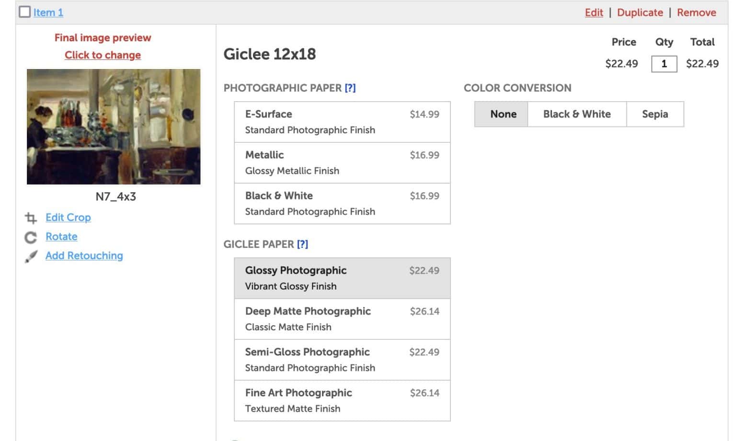Click the Add Retouching brush icon
This screenshot has height=441, width=736.
(31, 256)
